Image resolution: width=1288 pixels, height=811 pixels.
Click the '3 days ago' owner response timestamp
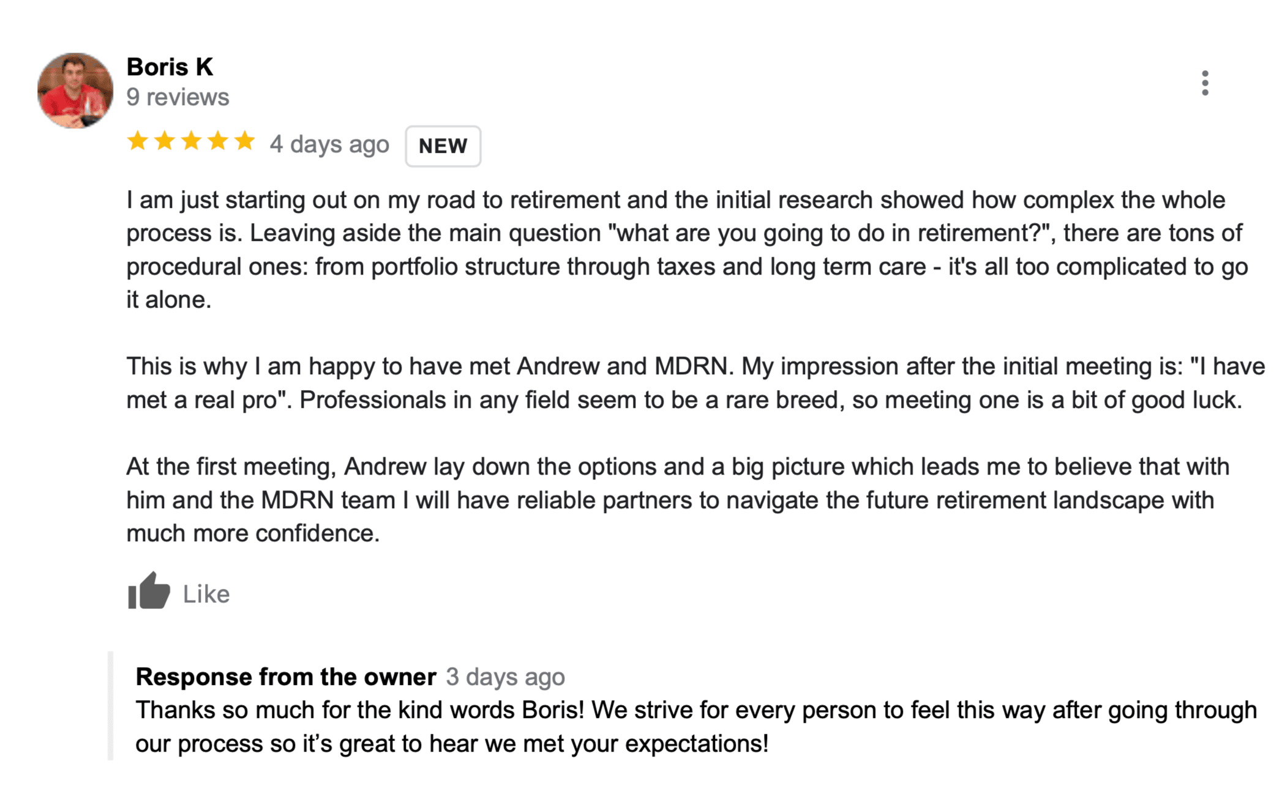[x=505, y=677]
